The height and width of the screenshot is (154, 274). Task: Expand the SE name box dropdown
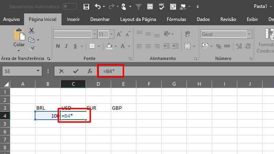[38, 71]
